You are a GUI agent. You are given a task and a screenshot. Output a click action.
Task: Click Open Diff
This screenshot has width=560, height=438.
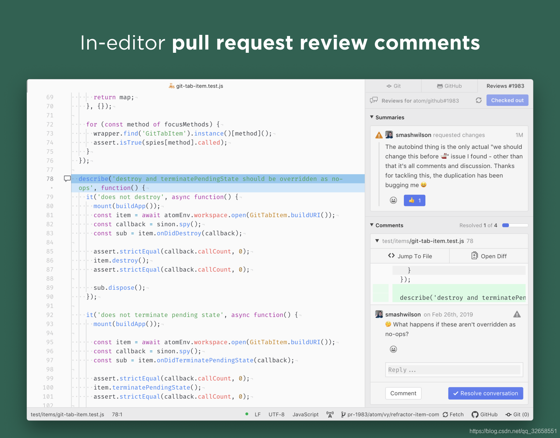489,256
